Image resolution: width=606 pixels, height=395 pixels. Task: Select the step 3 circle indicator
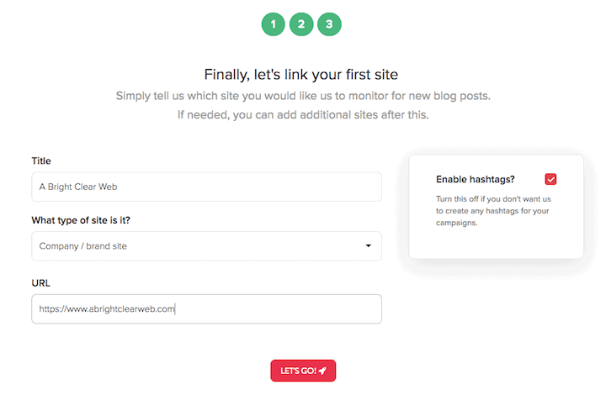pos(329,24)
